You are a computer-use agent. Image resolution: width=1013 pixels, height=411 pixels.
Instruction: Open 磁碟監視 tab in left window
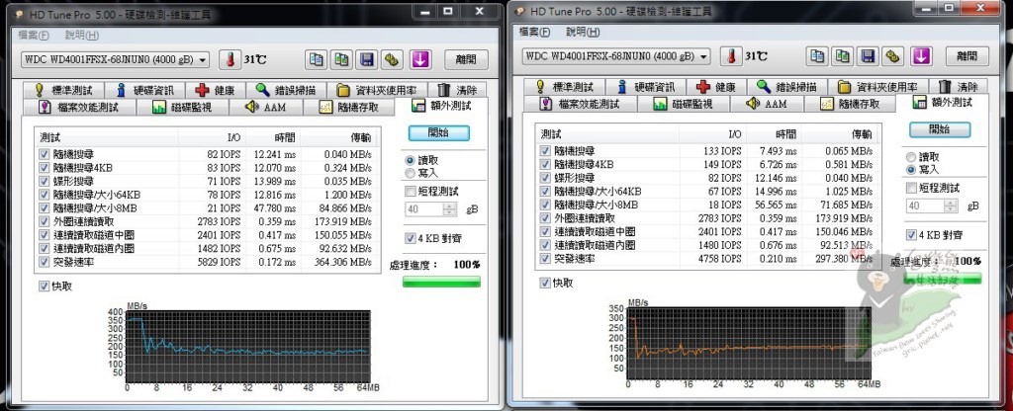point(182,107)
